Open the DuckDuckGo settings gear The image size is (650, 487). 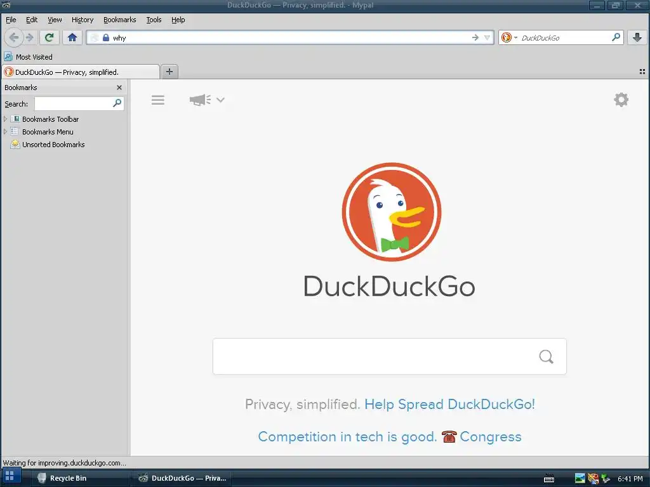[621, 100]
